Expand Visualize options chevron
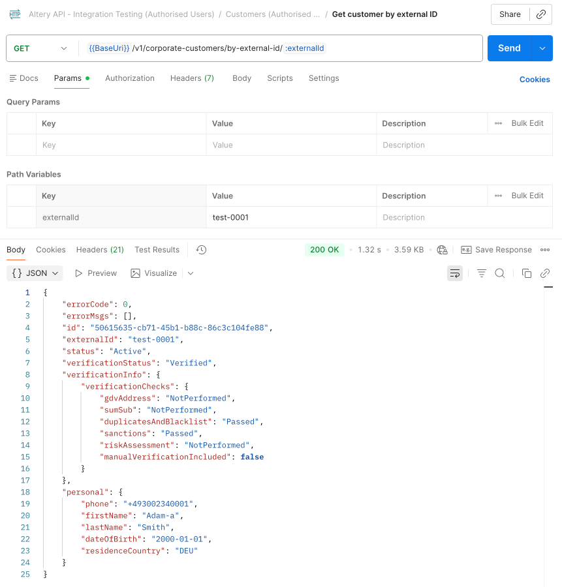The height and width of the screenshot is (587, 562). pos(191,273)
